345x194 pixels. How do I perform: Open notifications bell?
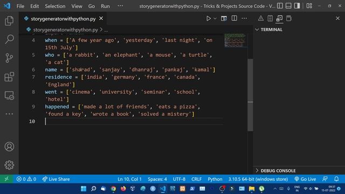click(x=336, y=179)
